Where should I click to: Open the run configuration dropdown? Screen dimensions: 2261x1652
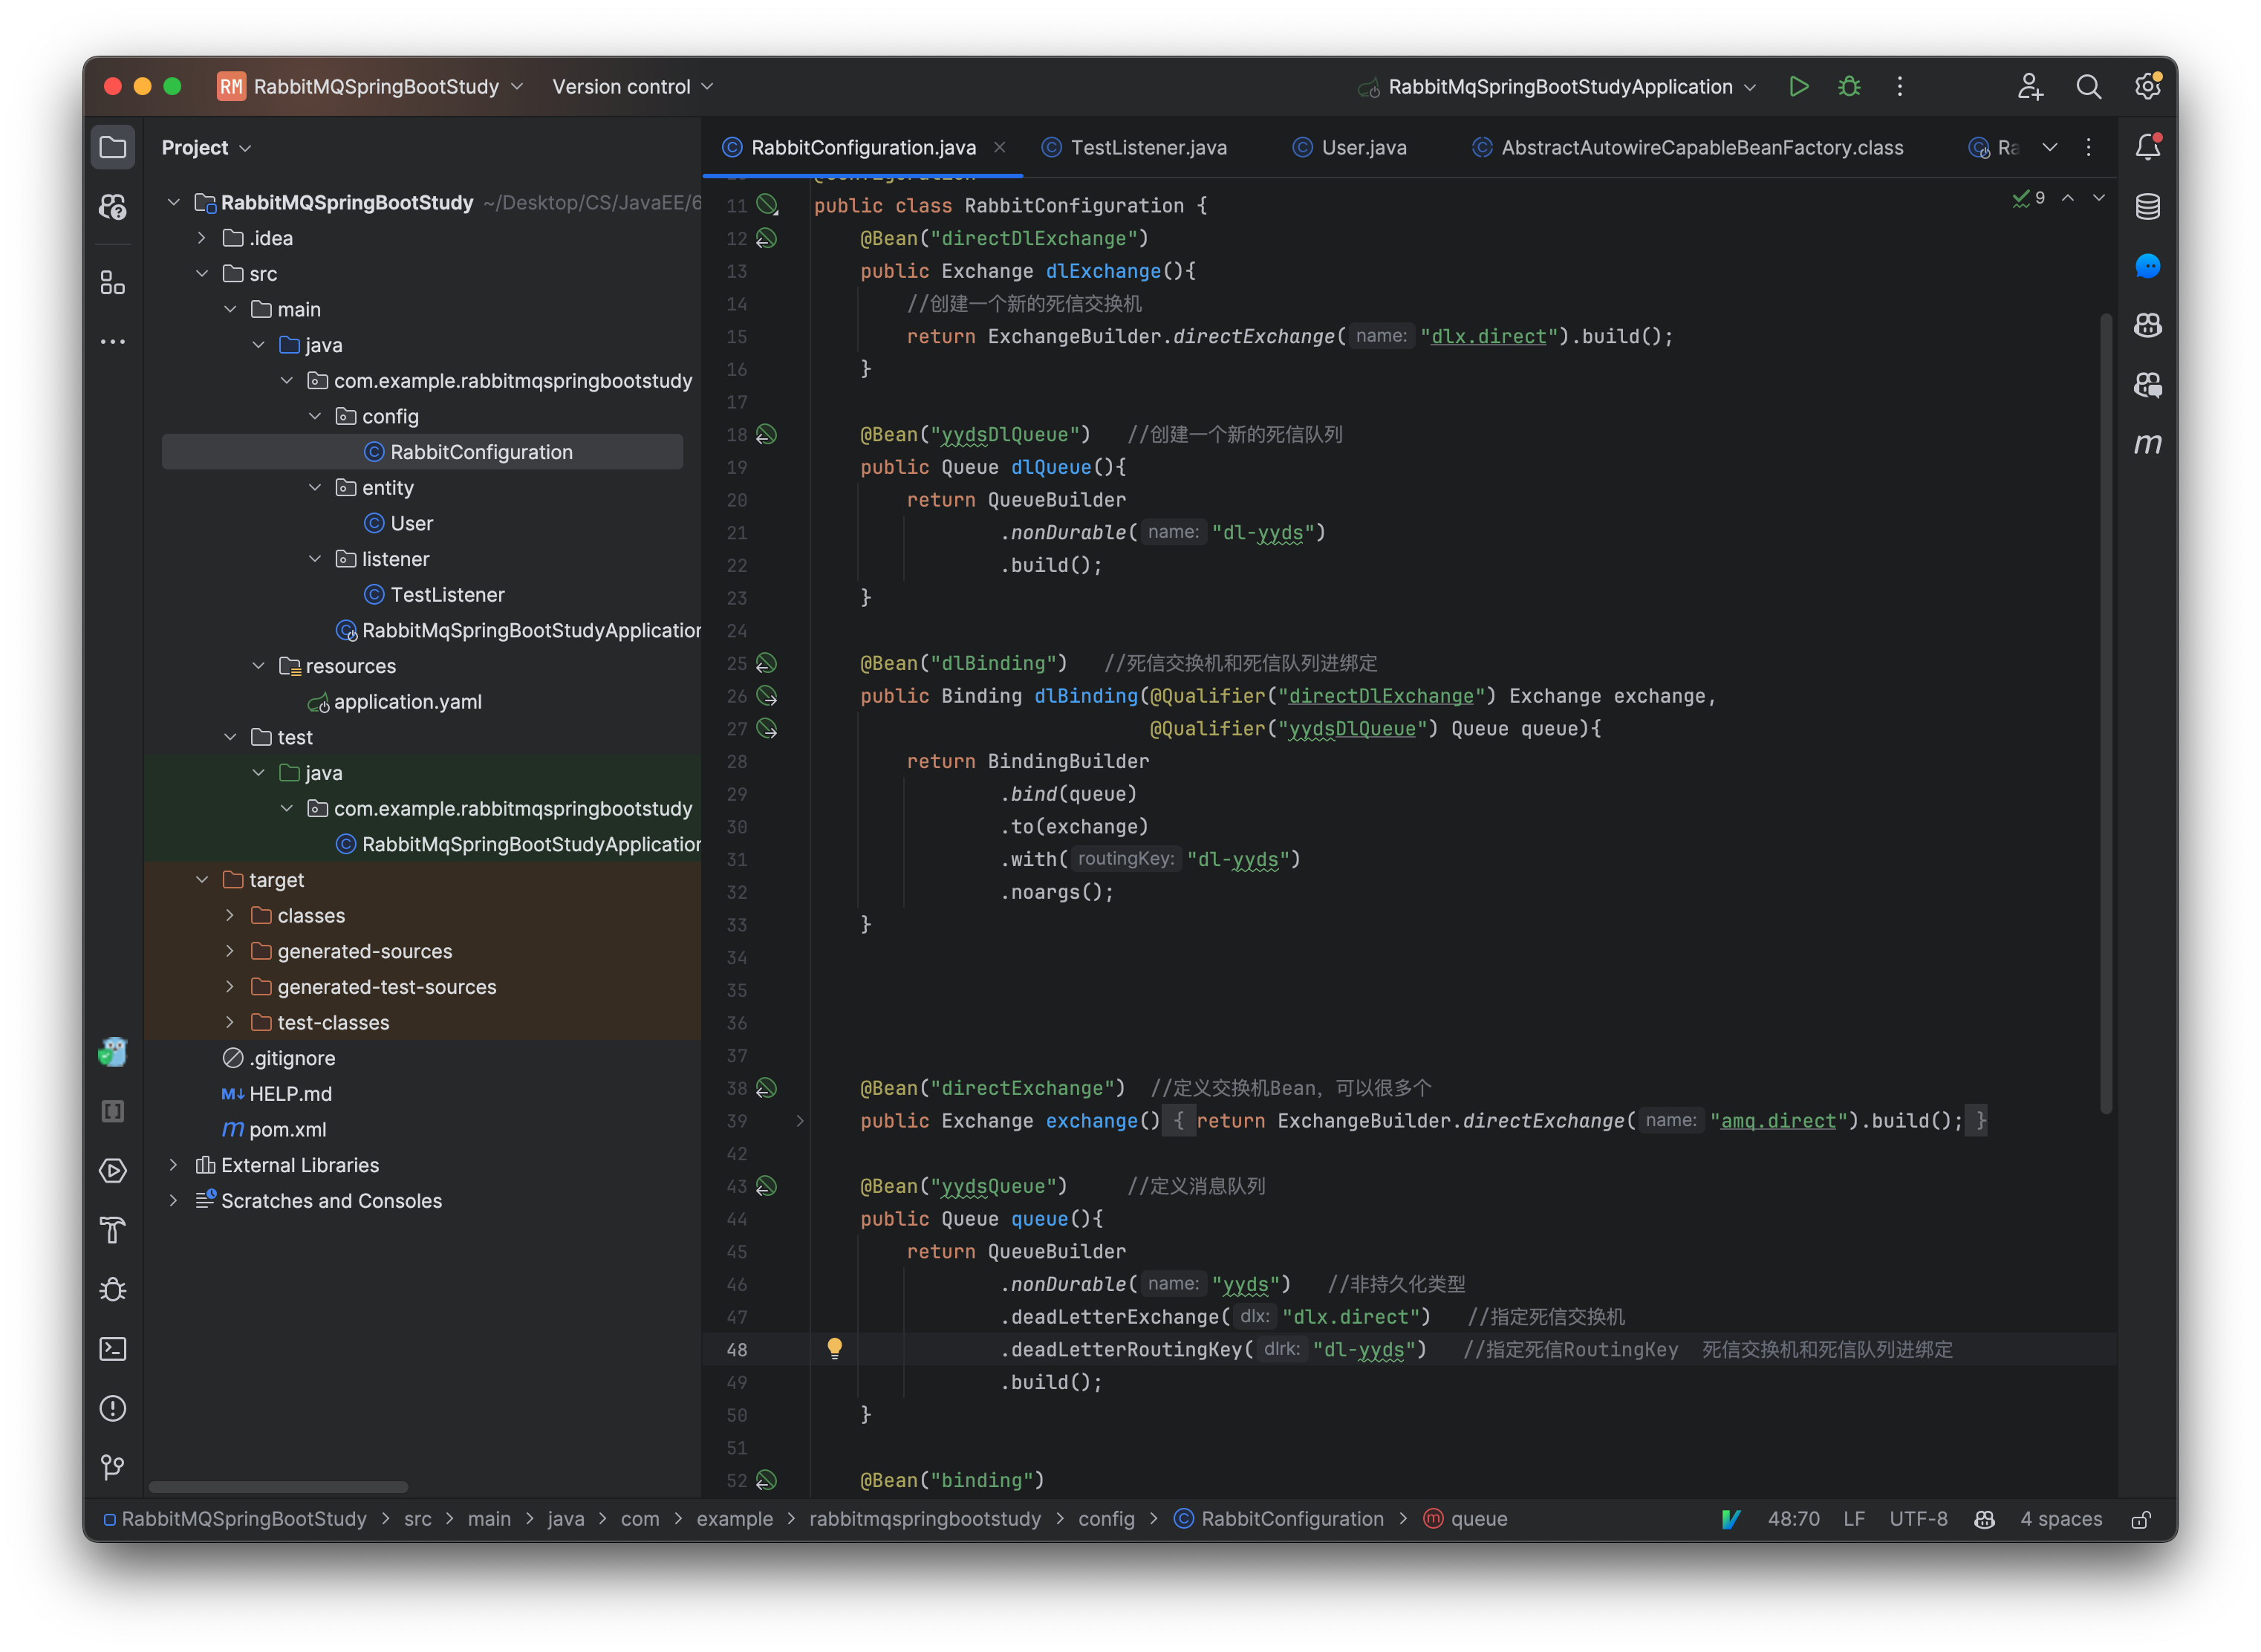(1560, 87)
